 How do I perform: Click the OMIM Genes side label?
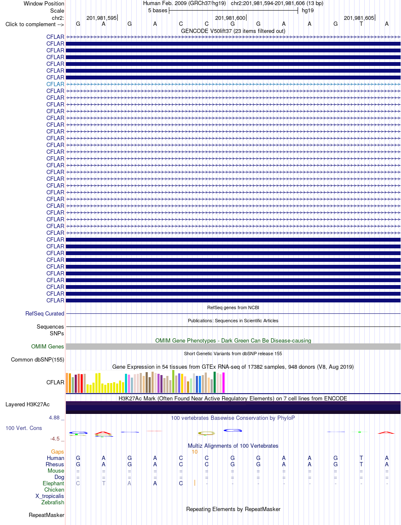click(x=48, y=346)
